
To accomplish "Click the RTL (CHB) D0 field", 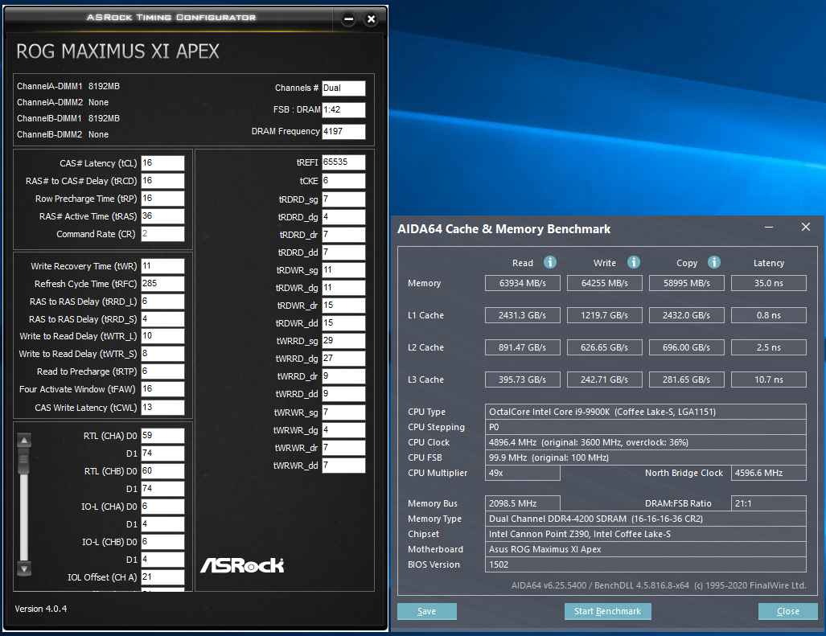I will coord(162,471).
